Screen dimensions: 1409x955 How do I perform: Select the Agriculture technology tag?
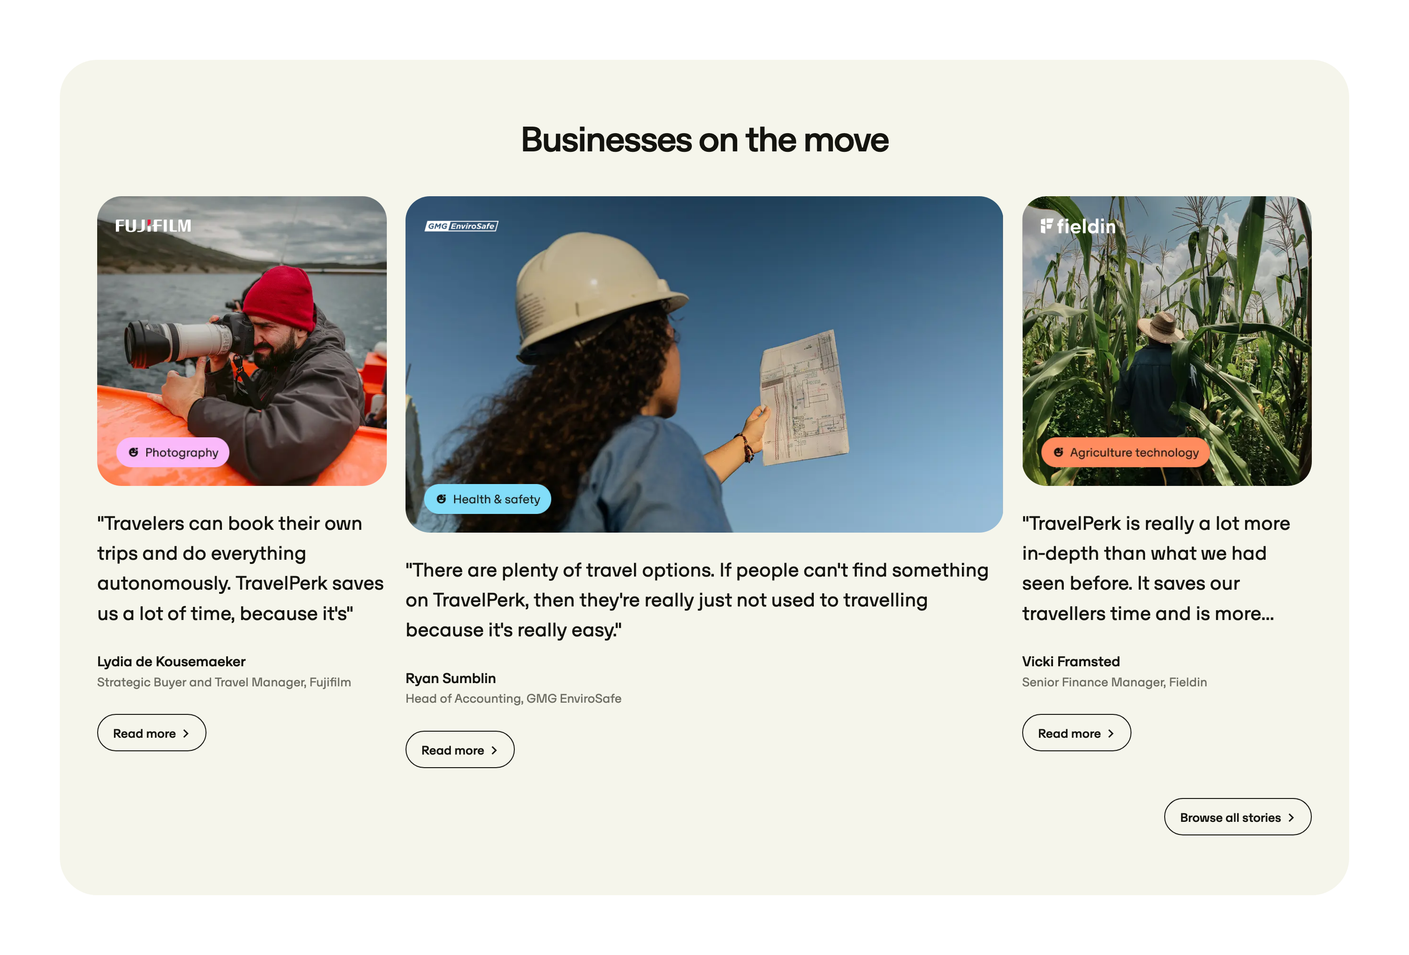pos(1125,452)
